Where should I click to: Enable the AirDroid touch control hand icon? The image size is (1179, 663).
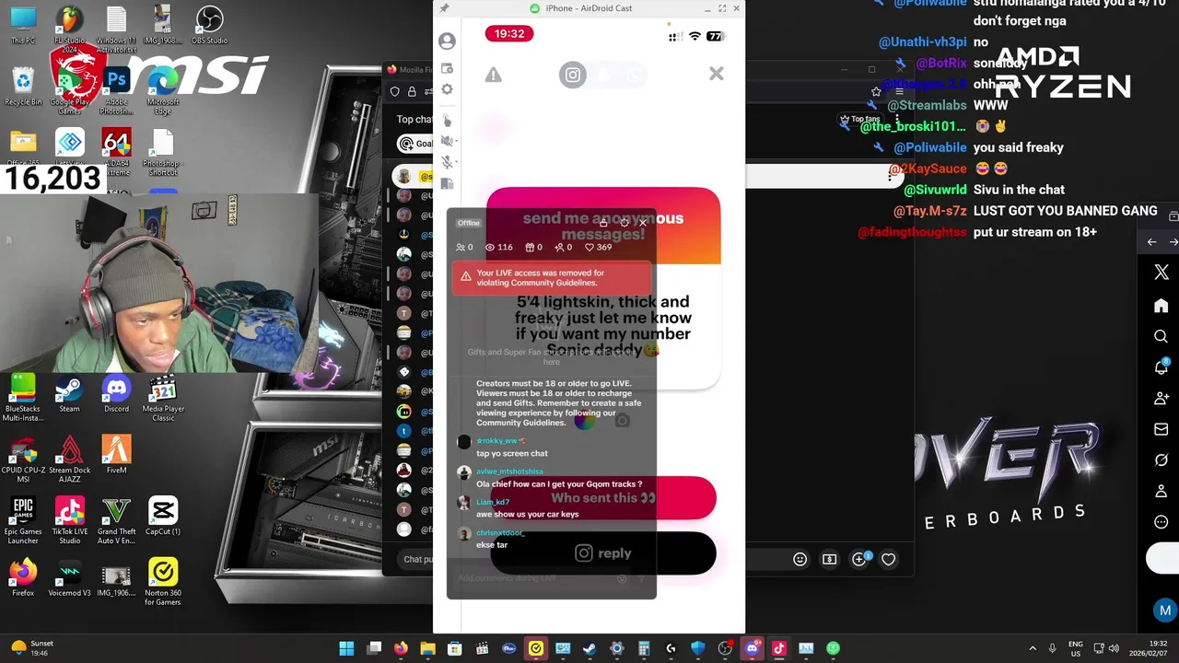[448, 121]
